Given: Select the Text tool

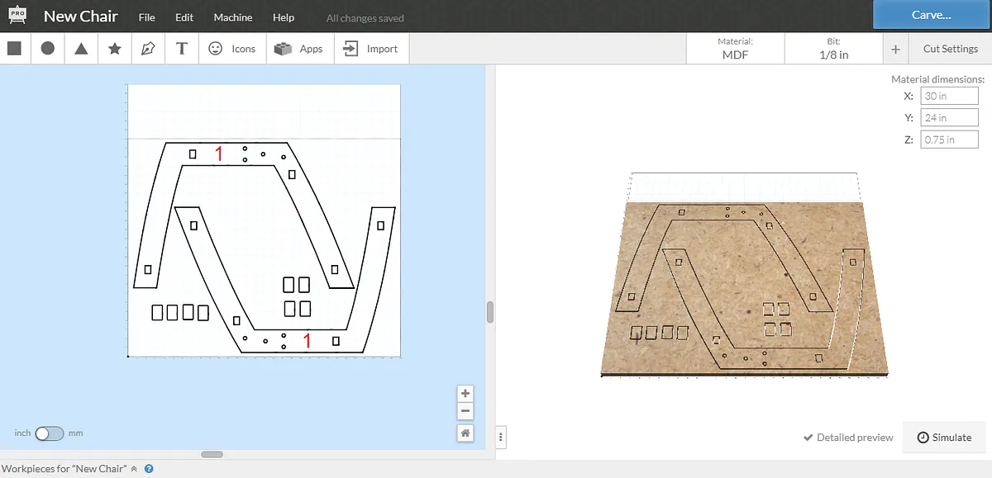Looking at the screenshot, I should pos(182,49).
